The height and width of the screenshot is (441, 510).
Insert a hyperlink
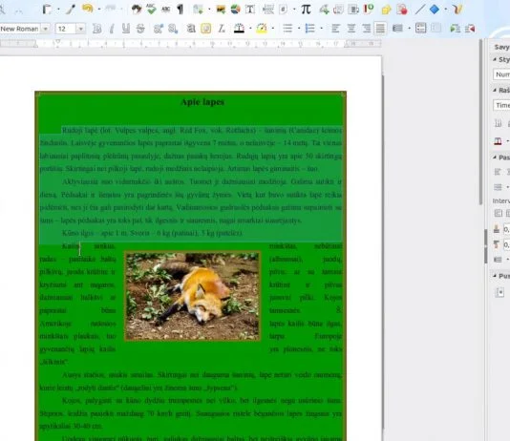(324, 10)
